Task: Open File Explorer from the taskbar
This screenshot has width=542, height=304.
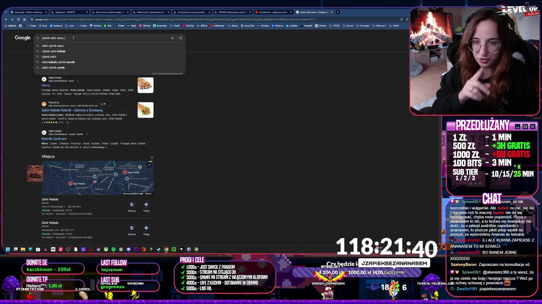Action: (x=23, y=249)
